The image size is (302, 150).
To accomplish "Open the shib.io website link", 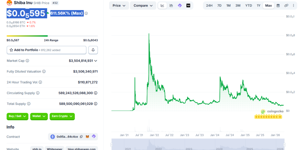I will pyautogui.click(x=37, y=149).
